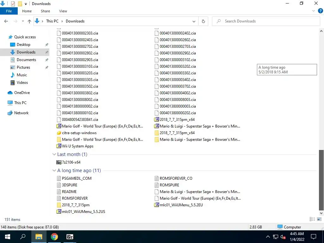This screenshot has width=324, height=243.
Task: Select the 7z2106-x64 installer file
Action: tap(69, 162)
